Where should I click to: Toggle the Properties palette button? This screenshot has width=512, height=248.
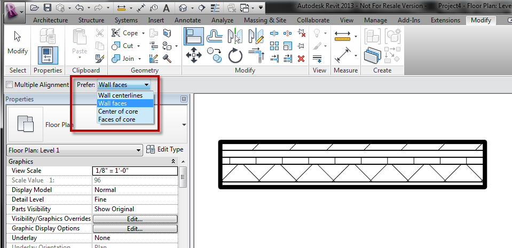coord(48,55)
